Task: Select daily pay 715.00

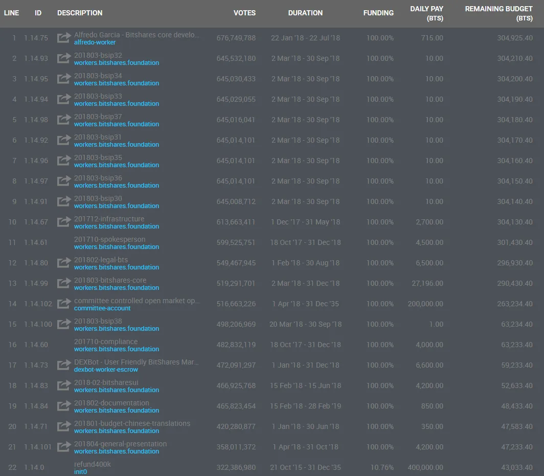Action: click(x=432, y=38)
